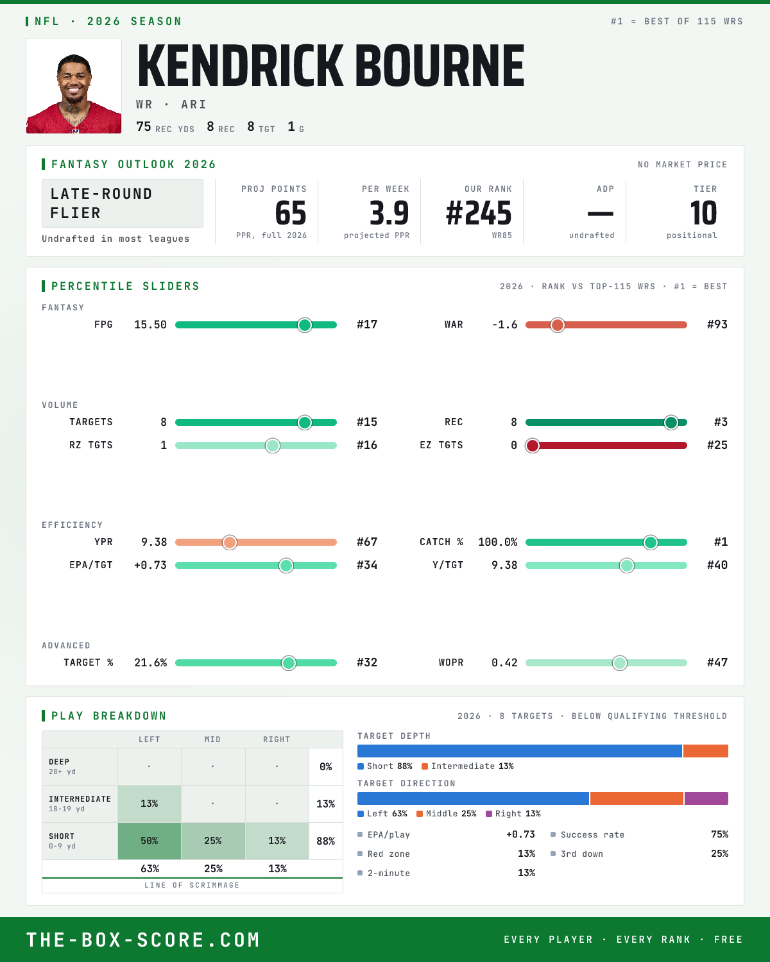Screen dimensions: 770x962
Task: Select the Intermediate Left 13% cell
Action: (150, 804)
